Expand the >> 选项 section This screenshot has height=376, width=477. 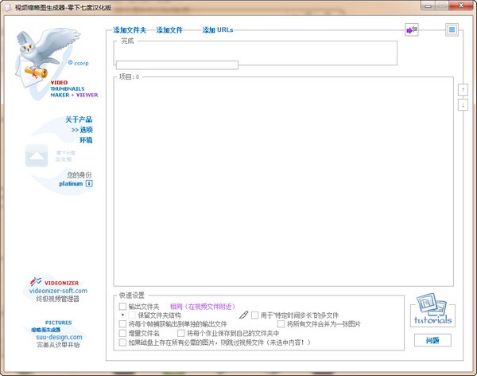[x=81, y=129]
